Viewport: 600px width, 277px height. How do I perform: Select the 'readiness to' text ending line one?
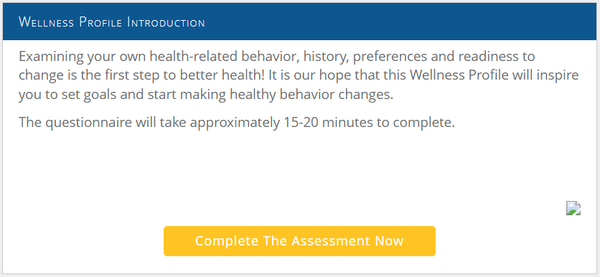497,57
